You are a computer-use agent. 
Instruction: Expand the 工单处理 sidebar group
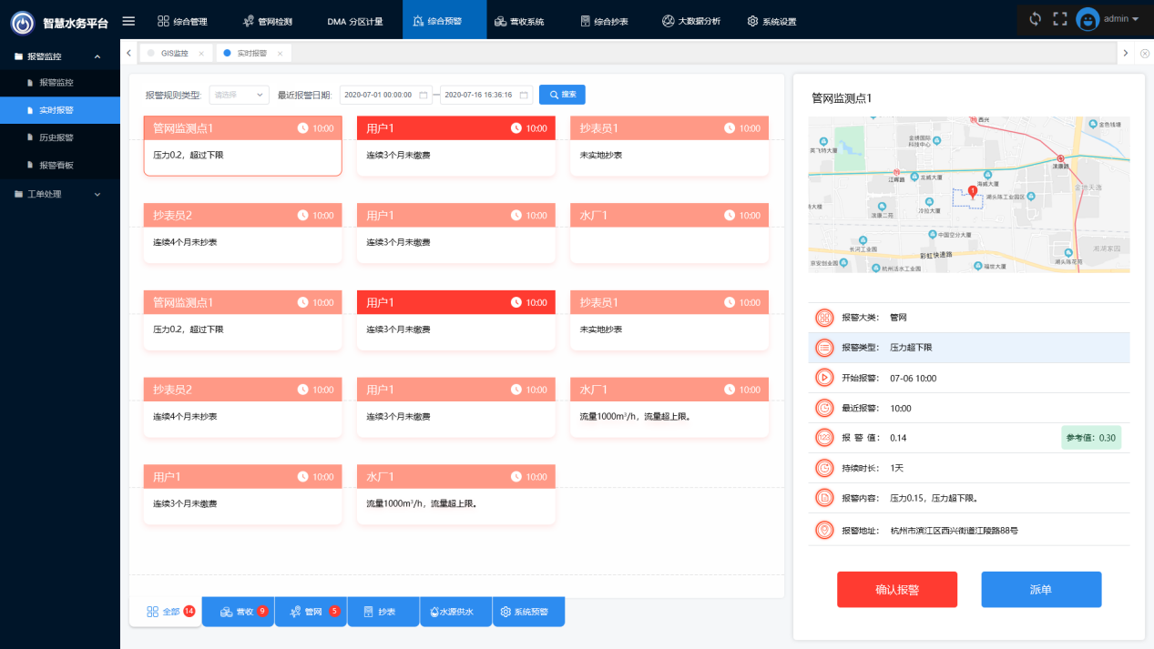click(97, 194)
